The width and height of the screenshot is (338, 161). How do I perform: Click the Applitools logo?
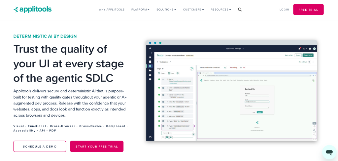click(x=33, y=10)
